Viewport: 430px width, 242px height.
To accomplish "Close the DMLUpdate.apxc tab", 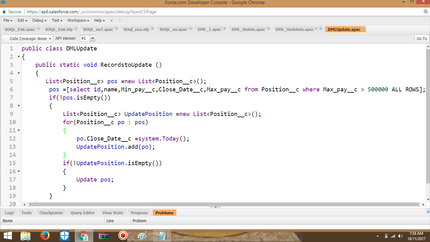I will point(364,28).
